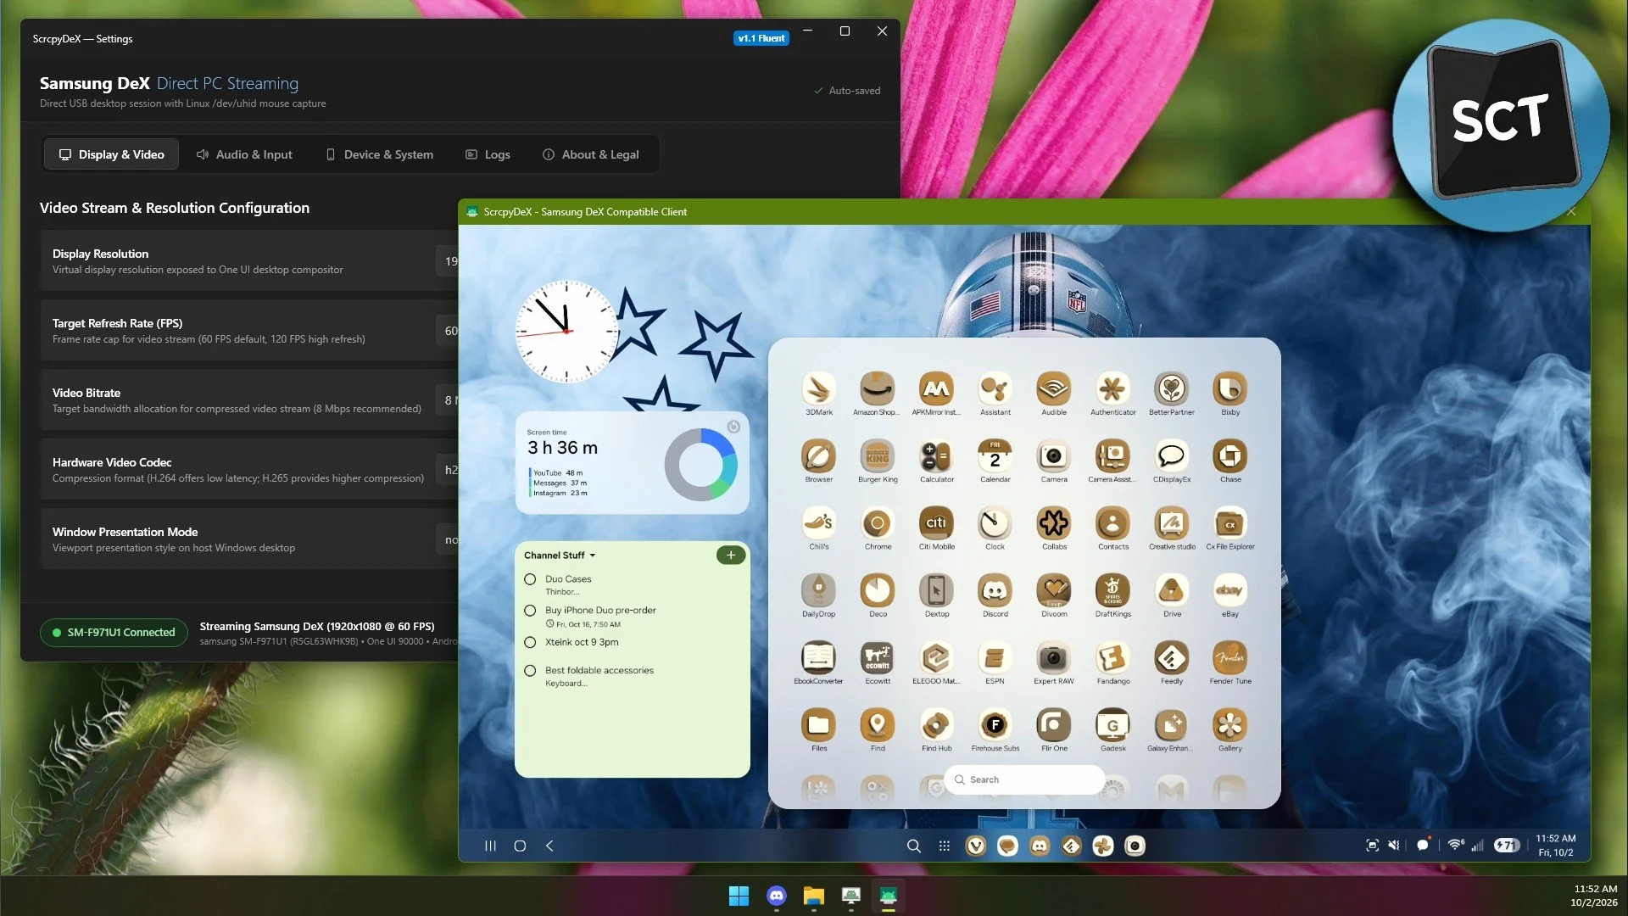
Task: Open the Chrome app icon
Action: point(877,523)
